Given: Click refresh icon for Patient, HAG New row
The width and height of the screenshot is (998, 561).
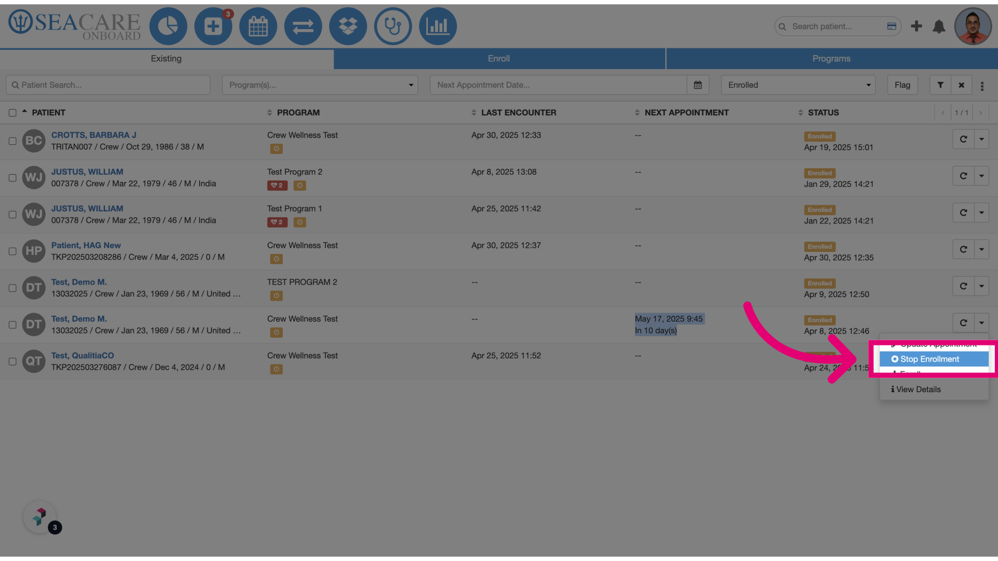Looking at the screenshot, I should click(963, 249).
